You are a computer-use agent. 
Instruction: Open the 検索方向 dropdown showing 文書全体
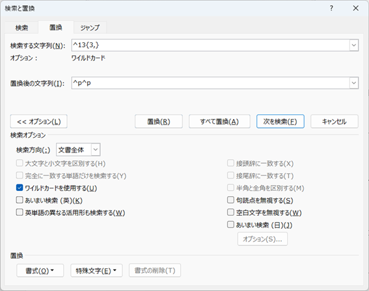(78, 149)
